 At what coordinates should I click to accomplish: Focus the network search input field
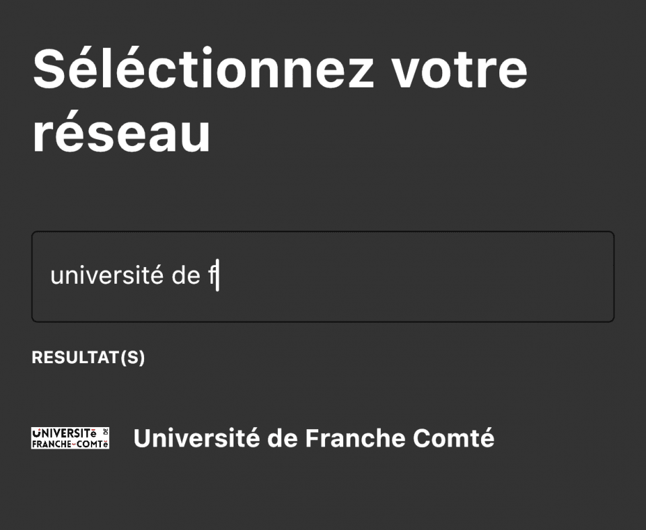click(323, 276)
